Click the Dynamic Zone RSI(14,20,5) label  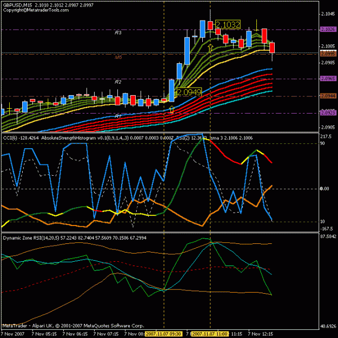[31, 238]
